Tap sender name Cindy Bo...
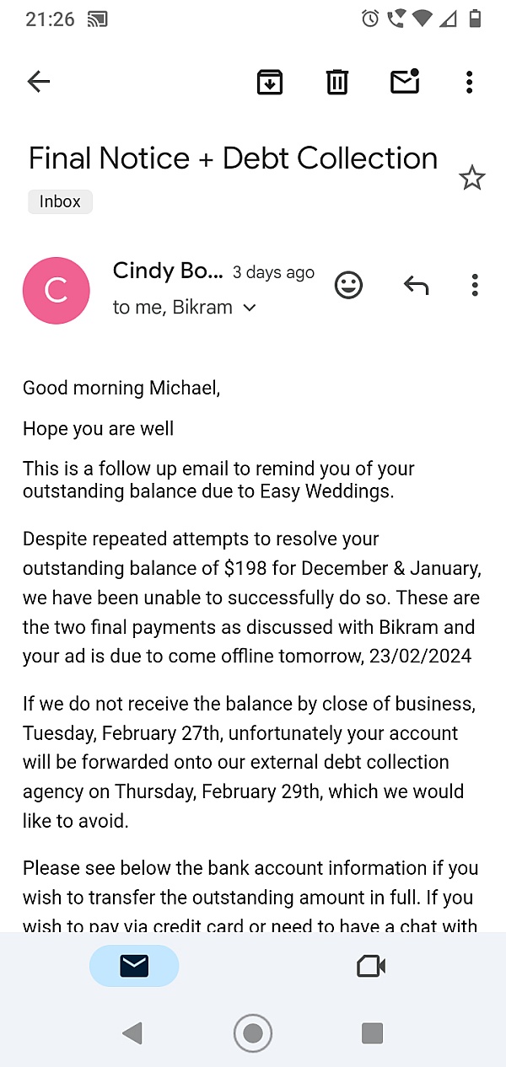Screen dimensions: 506x1067 168,271
